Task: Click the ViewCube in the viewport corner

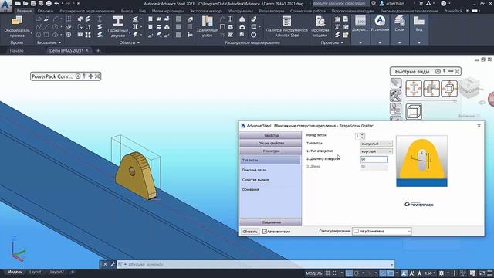Action: pyautogui.click(x=469, y=87)
